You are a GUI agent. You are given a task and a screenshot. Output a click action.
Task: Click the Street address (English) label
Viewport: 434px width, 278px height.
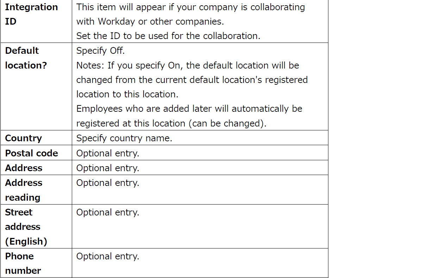click(26, 227)
